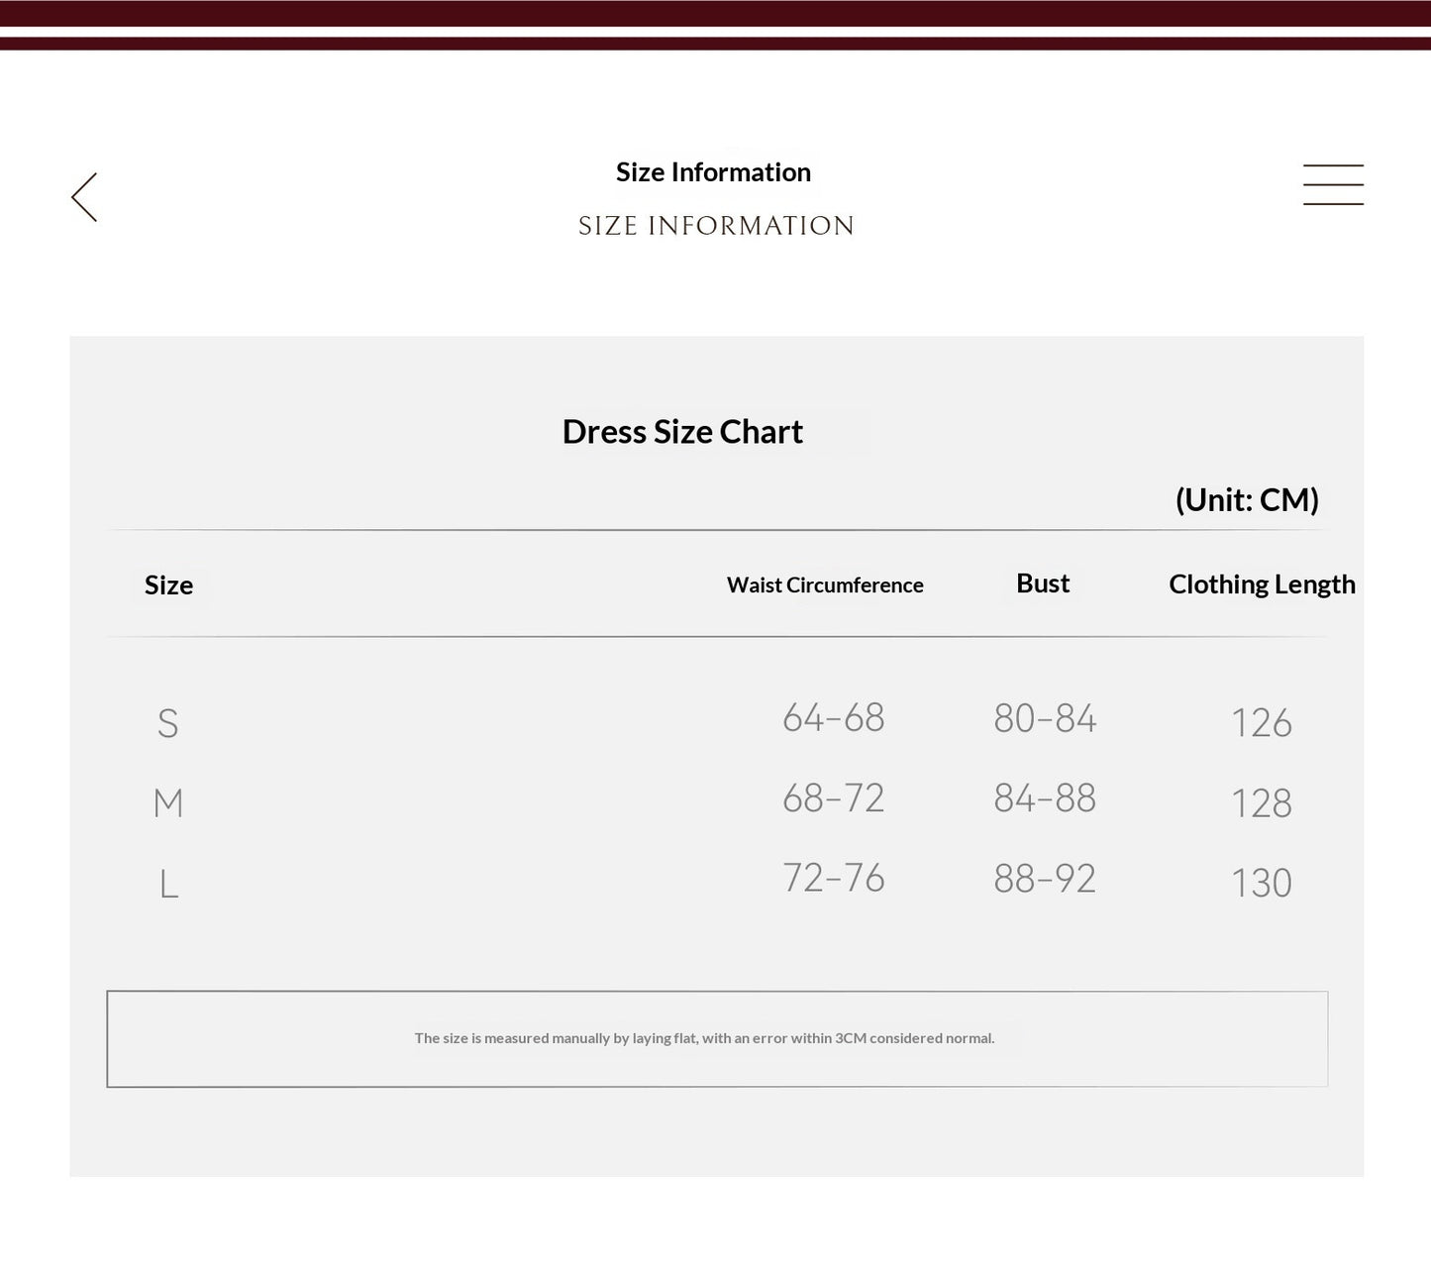Click waist value 64-68
1431x1274 pixels.
click(833, 717)
